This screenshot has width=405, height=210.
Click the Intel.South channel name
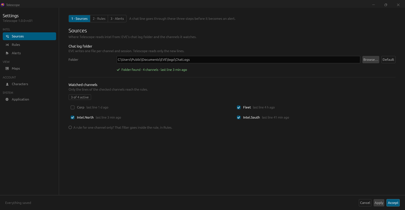pyautogui.click(x=251, y=117)
